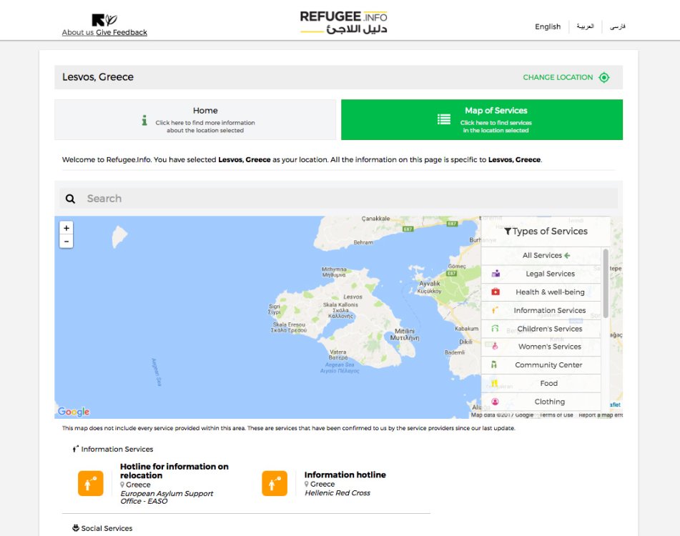The image size is (680, 536).
Task: Collapse the Types of Services filter header
Action: pos(546,232)
